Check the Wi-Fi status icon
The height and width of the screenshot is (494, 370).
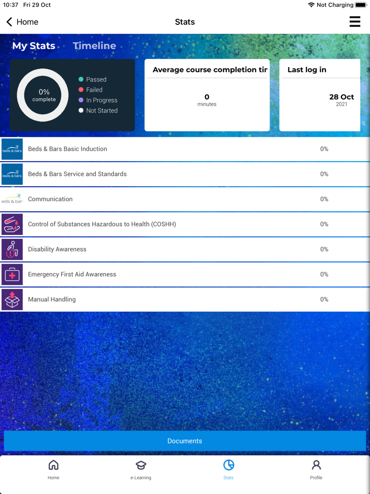311,5
